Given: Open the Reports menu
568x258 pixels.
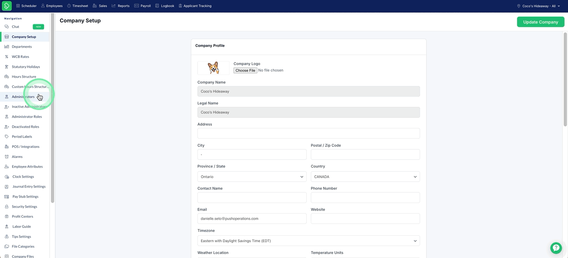Looking at the screenshot, I should coord(120,6).
